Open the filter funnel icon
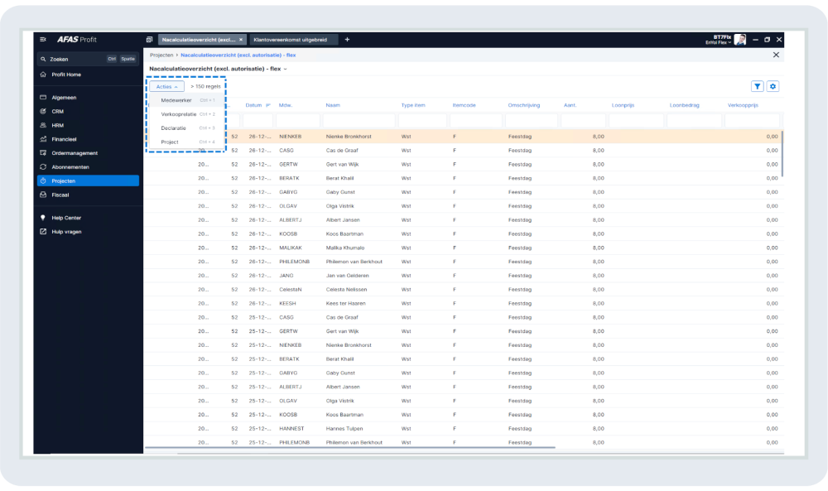Screen dimensions: 828x491 [758, 87]
